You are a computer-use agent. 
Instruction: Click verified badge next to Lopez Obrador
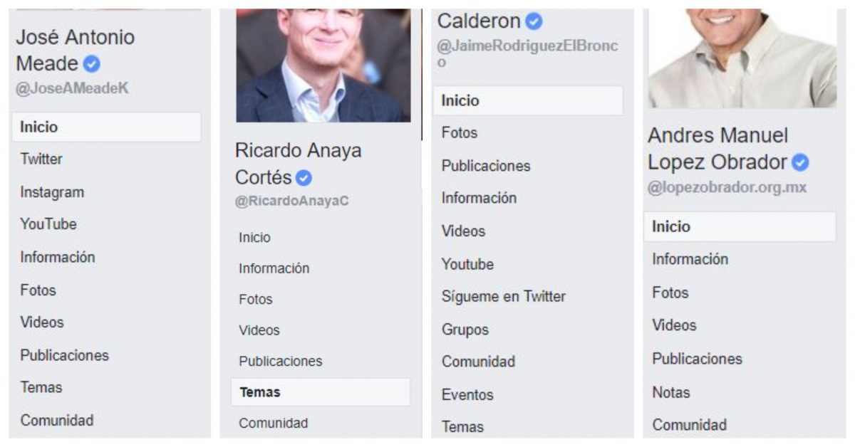click(x=800, y=163)
